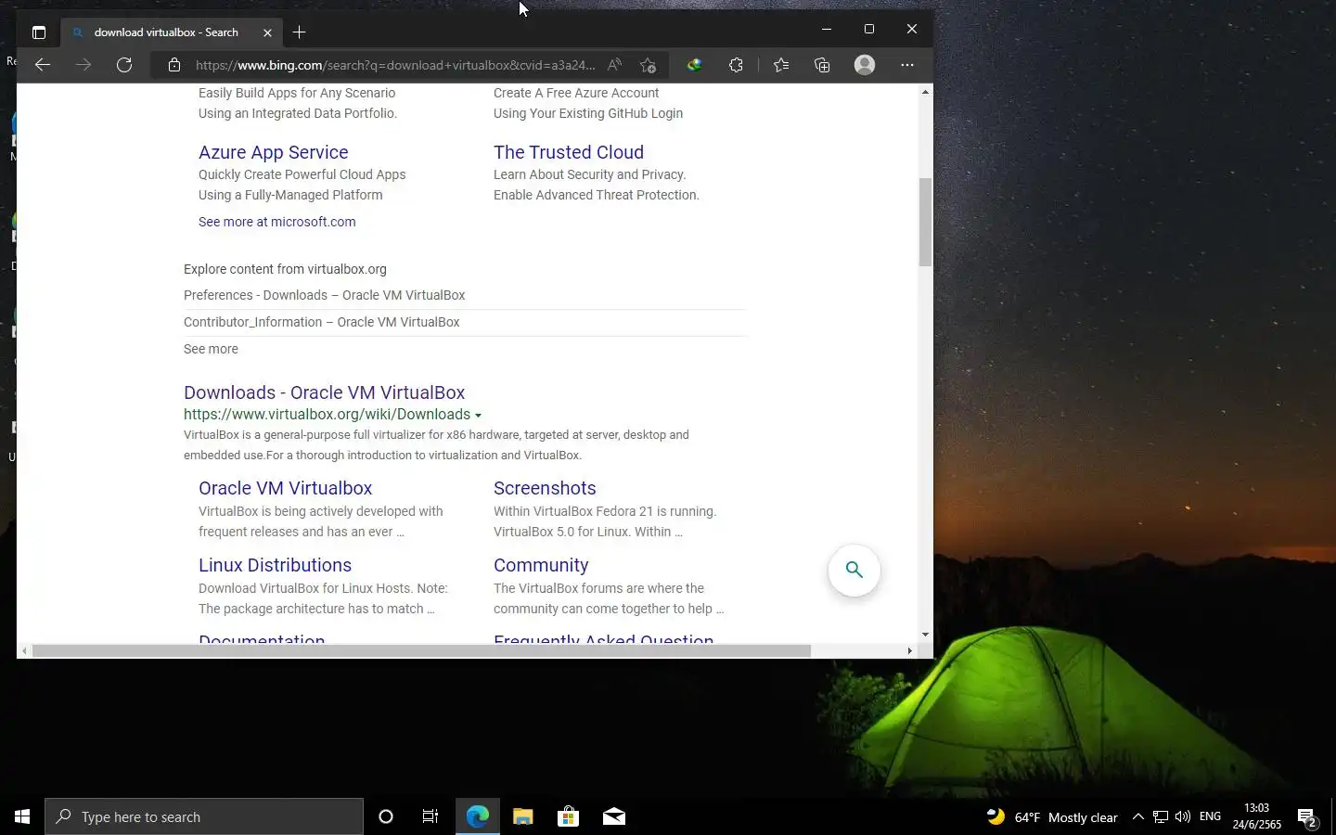Open the Azure App Service link

(x=274, y=152)
